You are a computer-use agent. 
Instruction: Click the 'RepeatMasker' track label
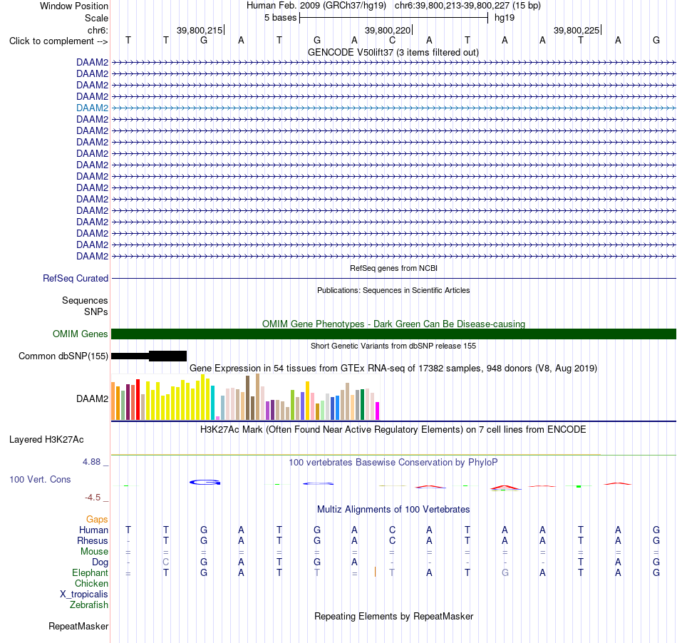click(78, 627)
